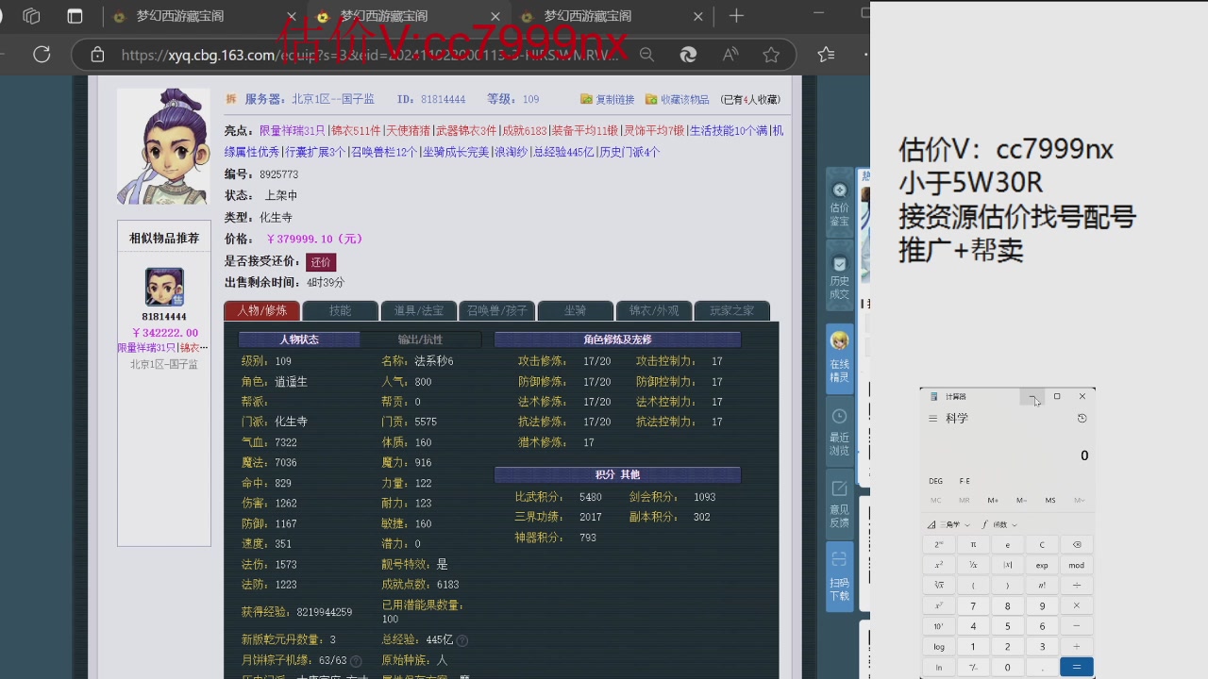Open the tab actions menu icon
Screen dimensions: 1208x679
click(x=75, y=16)
